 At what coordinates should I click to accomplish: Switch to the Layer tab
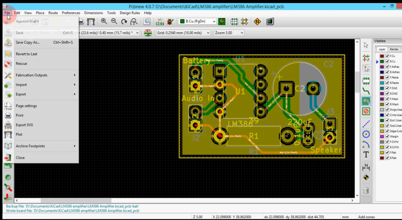click(x=382, y=49)
